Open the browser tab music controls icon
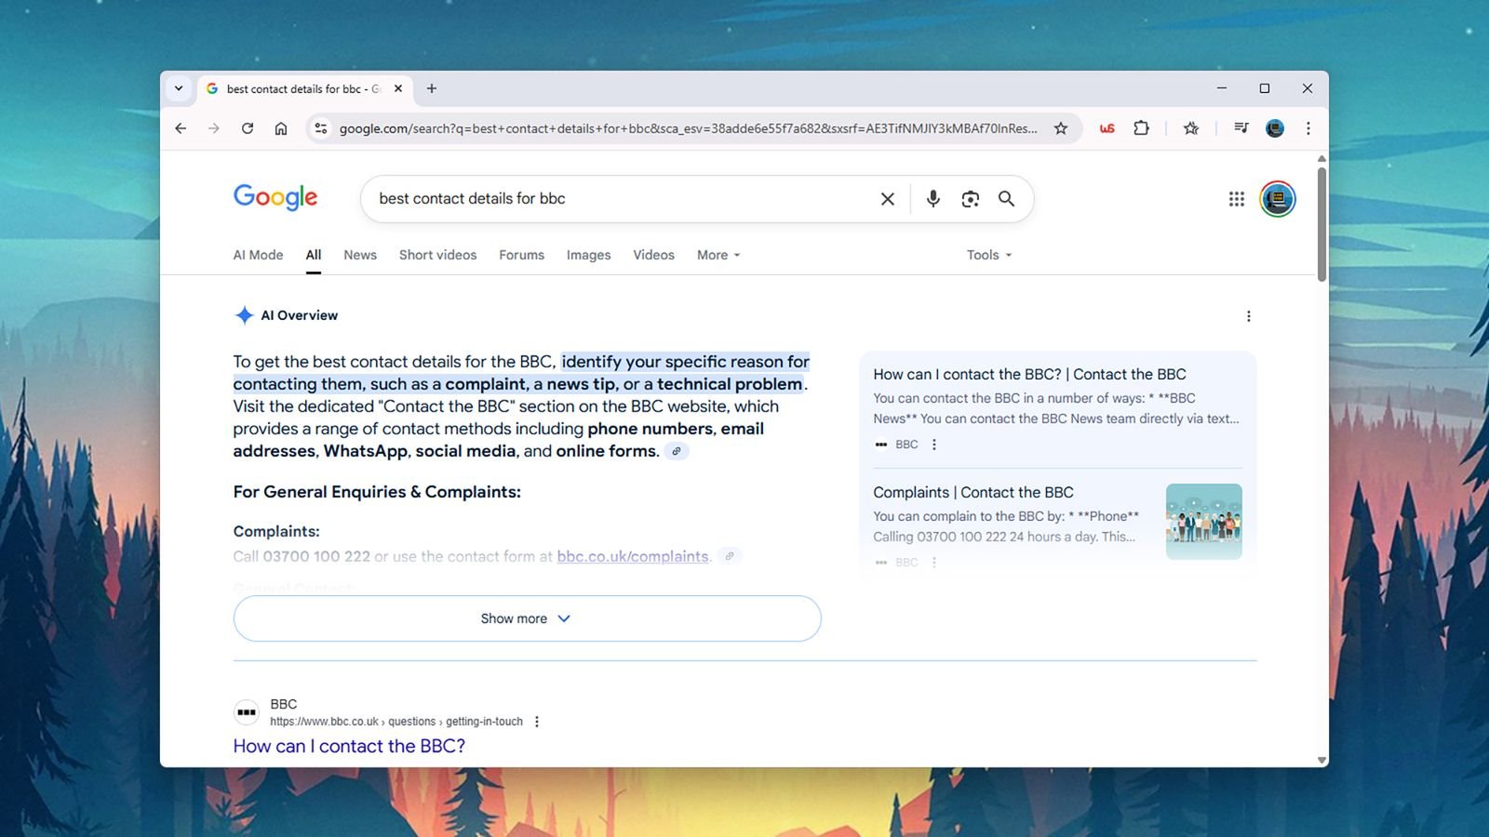Image resolution: width=1489 pixels, height=837 pixels. coord(1241,128)
